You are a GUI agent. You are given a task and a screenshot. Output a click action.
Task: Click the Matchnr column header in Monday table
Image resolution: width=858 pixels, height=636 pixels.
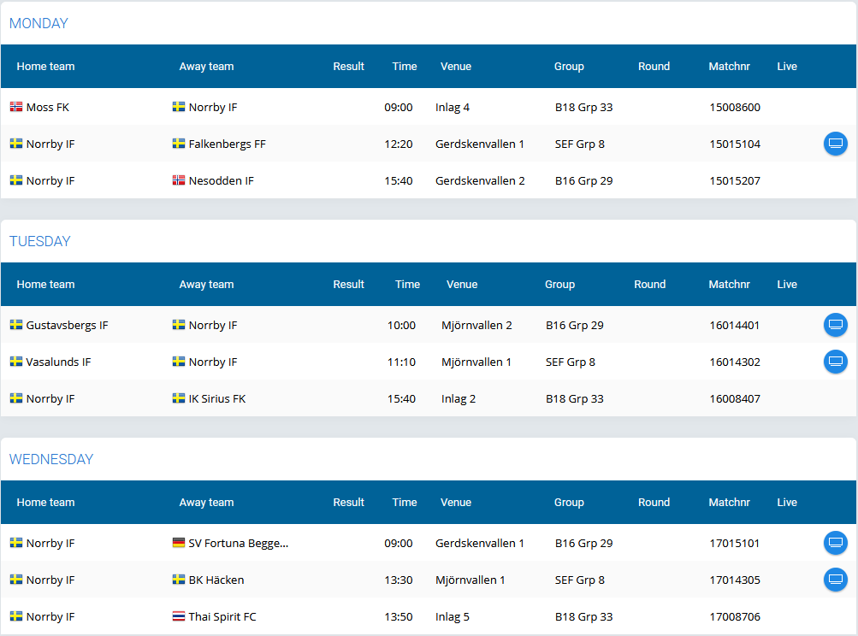click(729, 66)
